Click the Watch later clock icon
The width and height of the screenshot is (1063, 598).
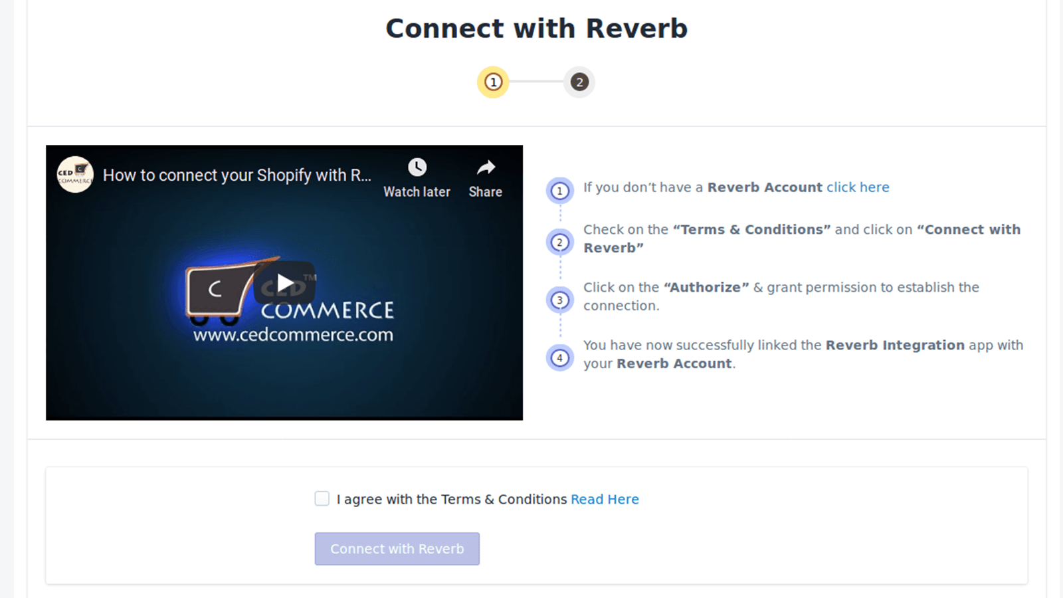pyautogui.click(x=417, y=167)
